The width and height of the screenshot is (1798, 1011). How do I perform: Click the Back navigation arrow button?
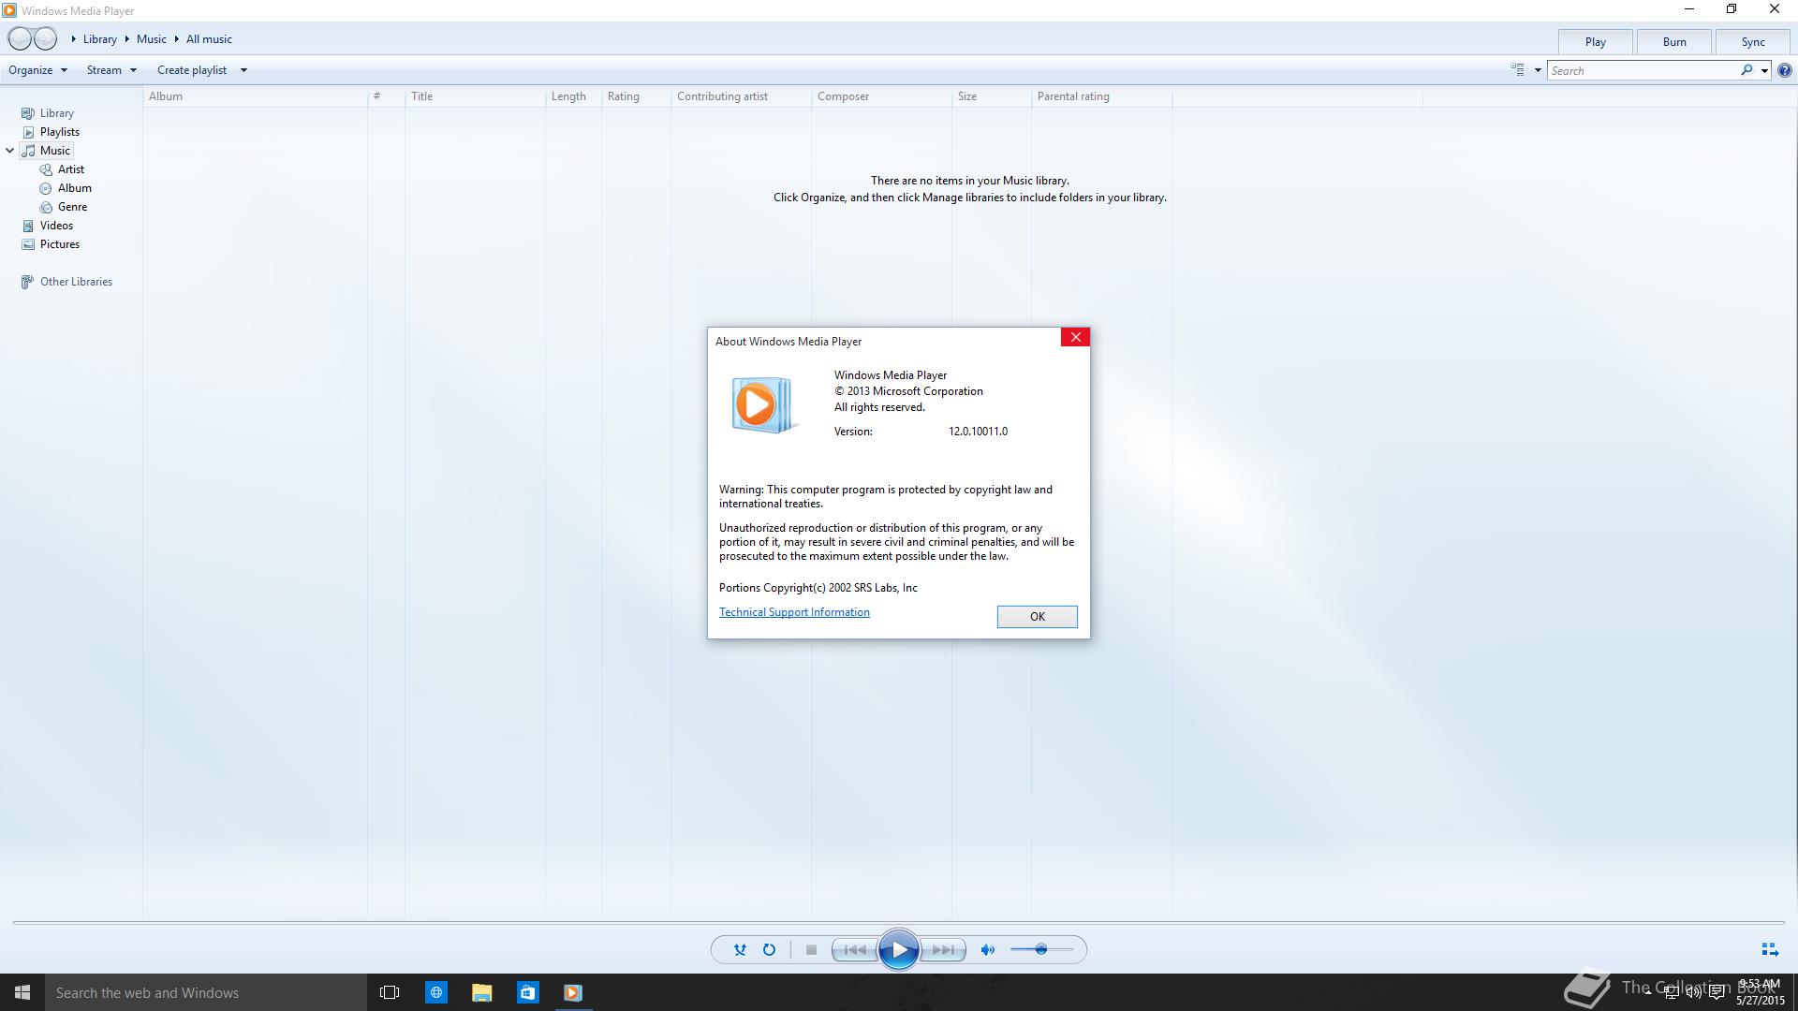tap(20, 38)
